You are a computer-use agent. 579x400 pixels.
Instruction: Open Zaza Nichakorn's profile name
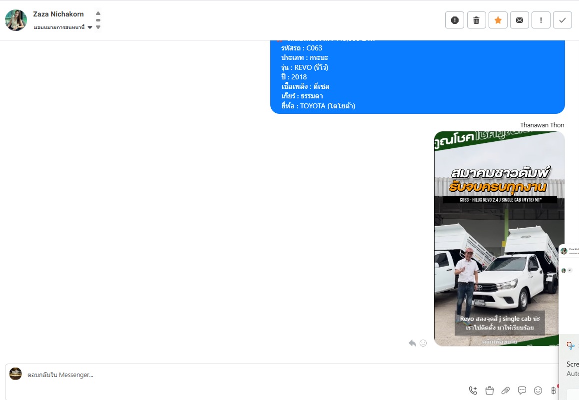click(58, 14)
